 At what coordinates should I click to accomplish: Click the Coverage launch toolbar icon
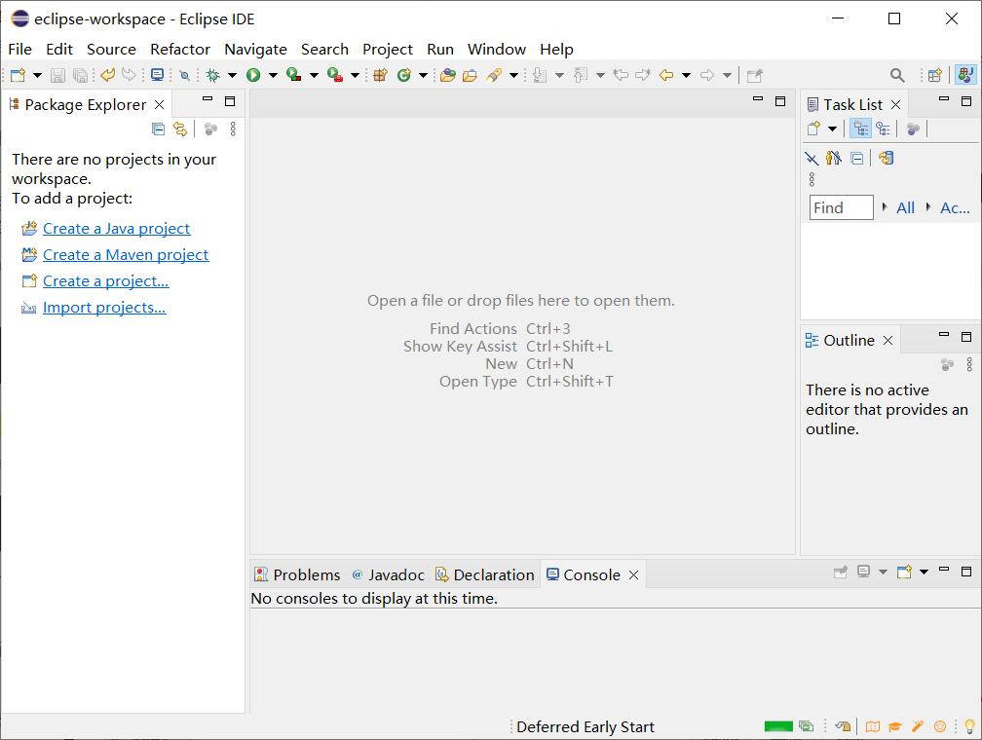click(294, 75)
